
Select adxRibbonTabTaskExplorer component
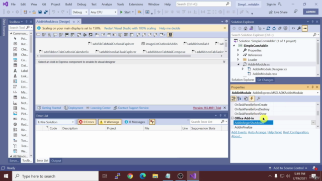click(116, 52)
